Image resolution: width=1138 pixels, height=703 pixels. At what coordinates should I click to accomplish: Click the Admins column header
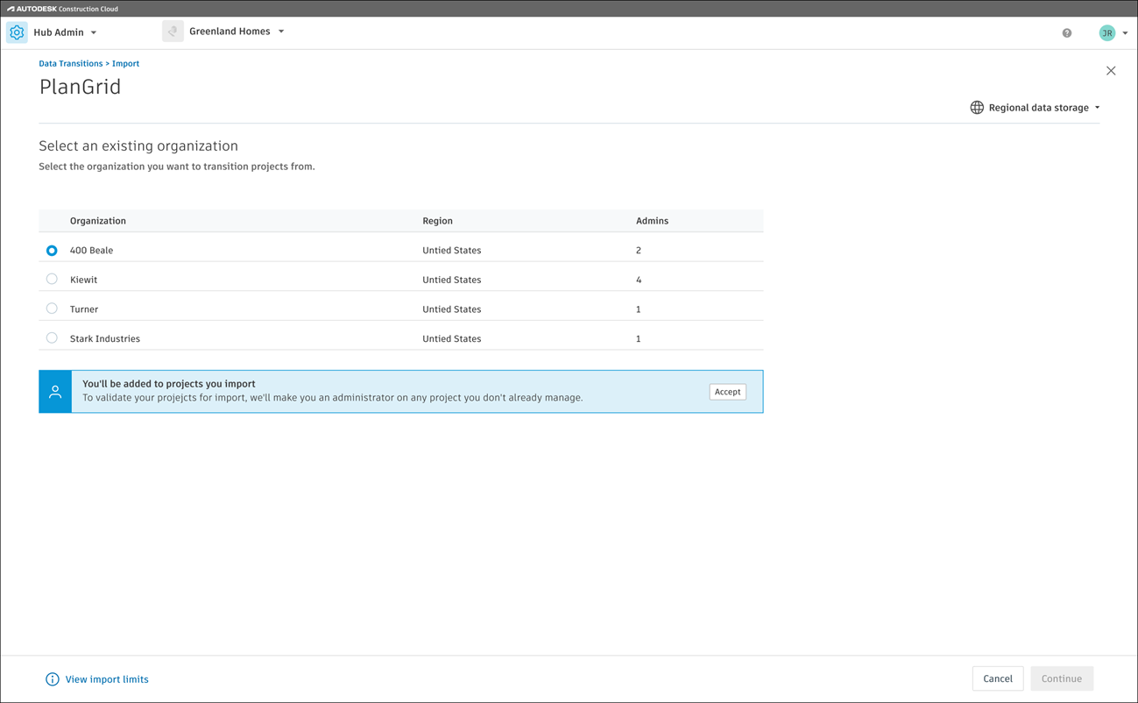coord(652,221)
